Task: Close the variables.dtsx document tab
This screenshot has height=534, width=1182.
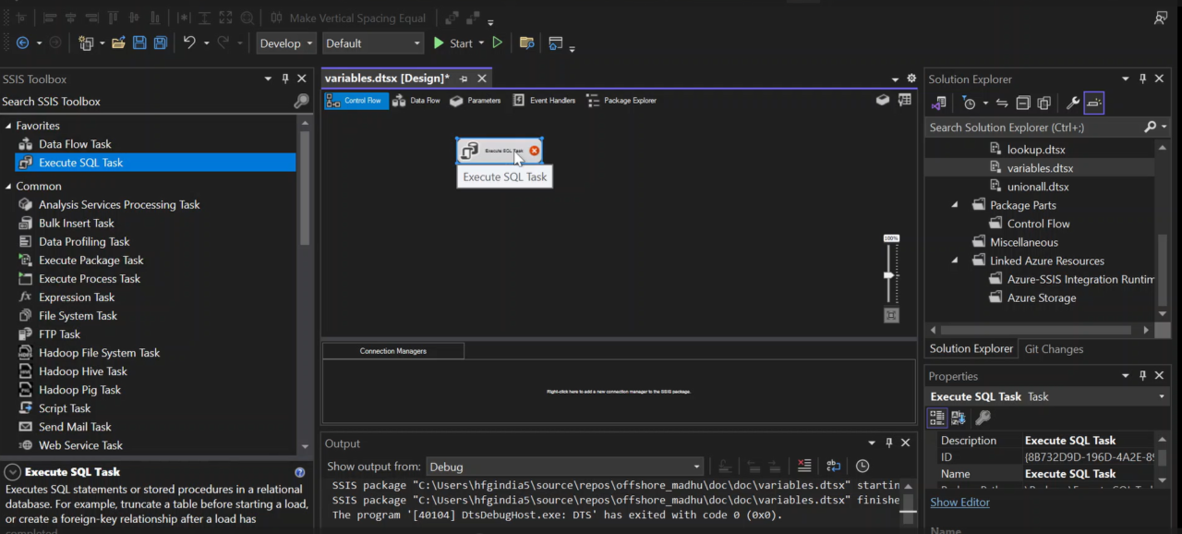Action: [481, 79]
